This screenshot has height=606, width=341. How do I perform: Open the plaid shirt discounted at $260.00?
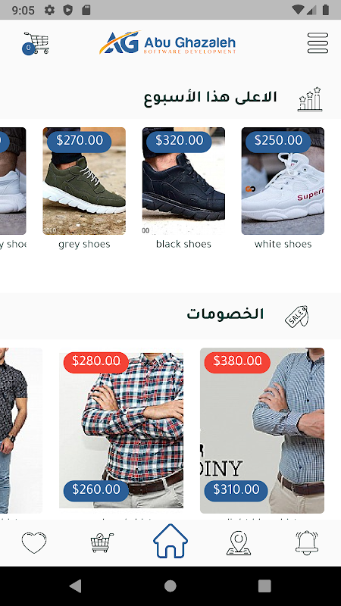[x=121, y=430]
